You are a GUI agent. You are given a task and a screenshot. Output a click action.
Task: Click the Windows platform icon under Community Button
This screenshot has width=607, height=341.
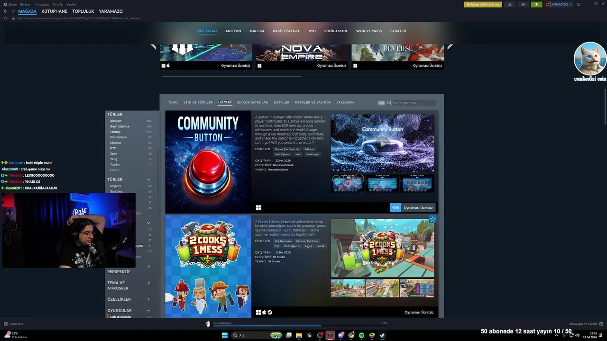[258, 207]
